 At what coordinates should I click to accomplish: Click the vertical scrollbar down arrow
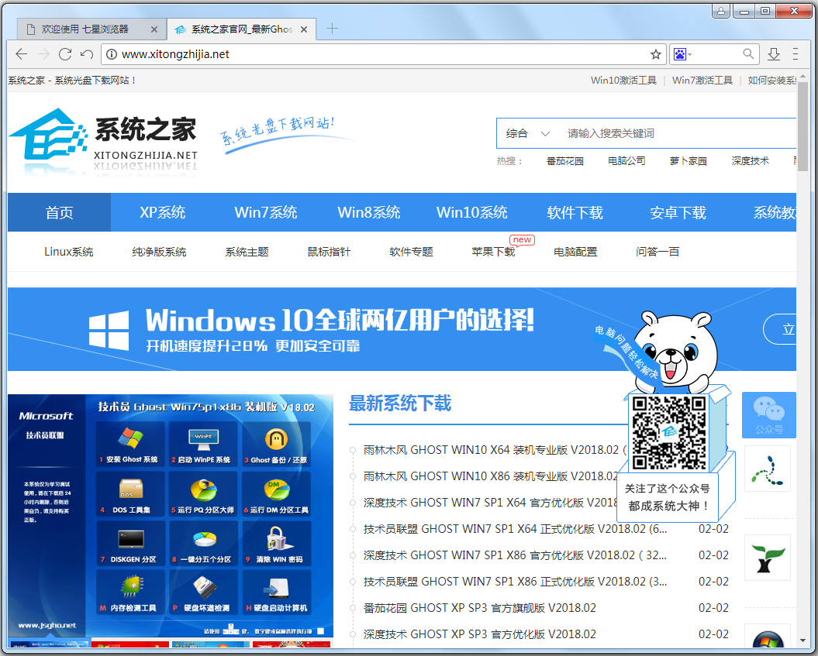802,641
